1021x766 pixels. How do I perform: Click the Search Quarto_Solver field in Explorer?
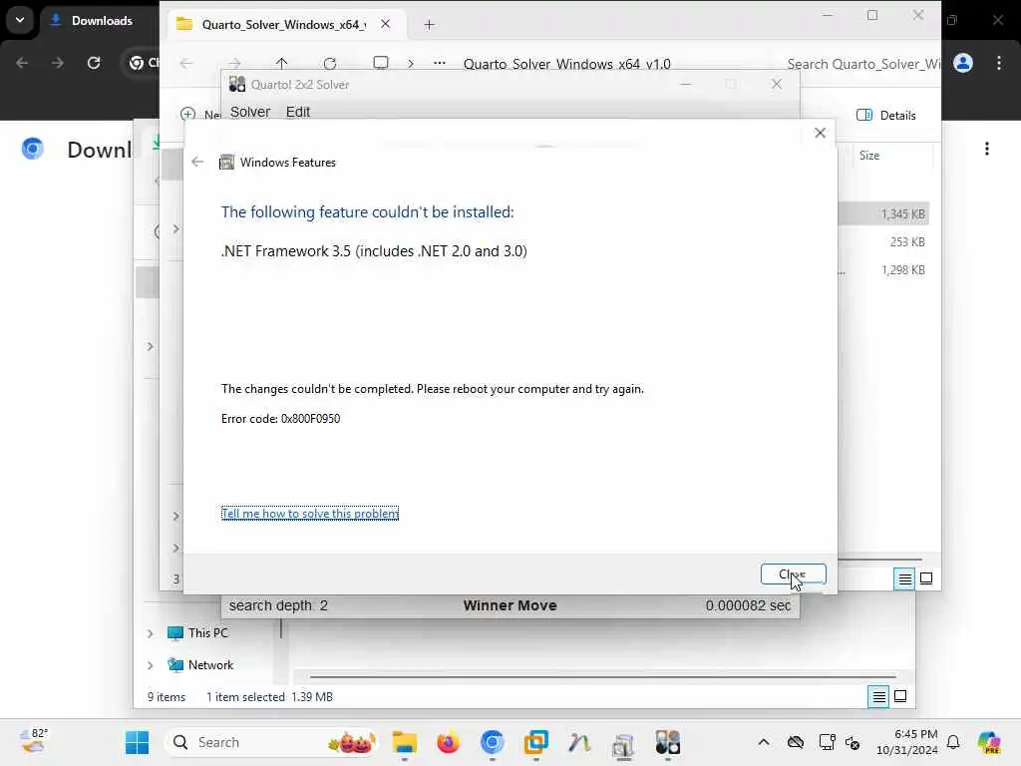click(x=862, y=64)
